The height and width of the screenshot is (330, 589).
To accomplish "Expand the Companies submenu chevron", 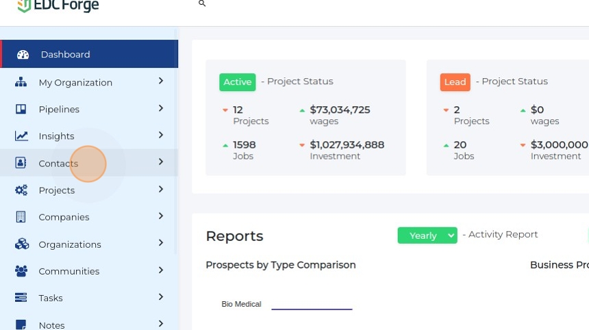I will [161, 216].
